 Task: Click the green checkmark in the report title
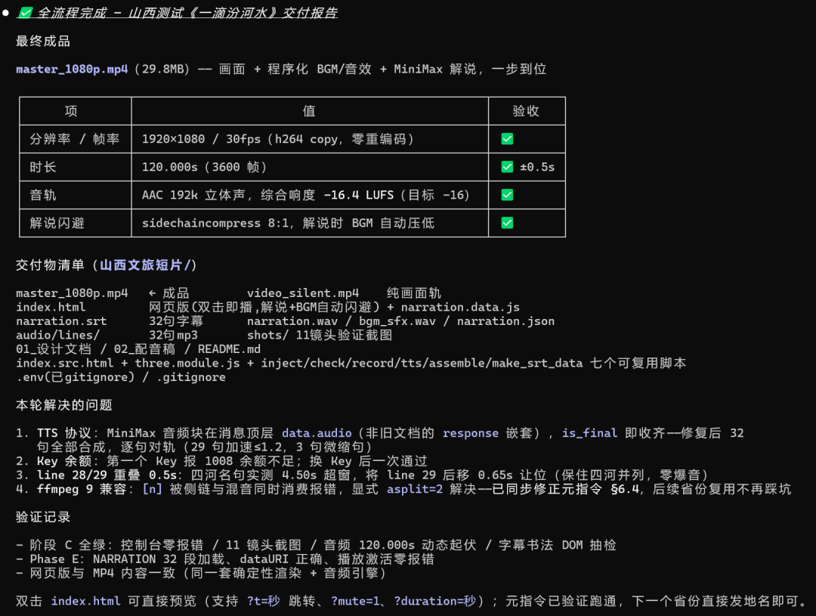click(26, 13)
